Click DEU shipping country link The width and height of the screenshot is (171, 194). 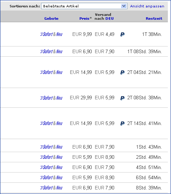[110, 18]
